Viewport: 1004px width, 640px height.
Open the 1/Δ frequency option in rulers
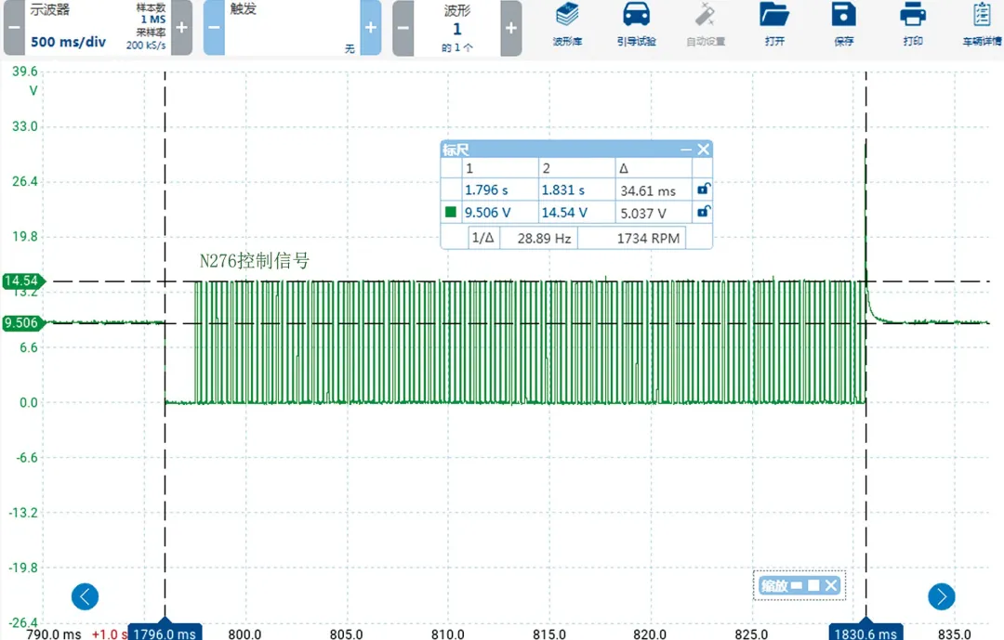click(482, 238)
